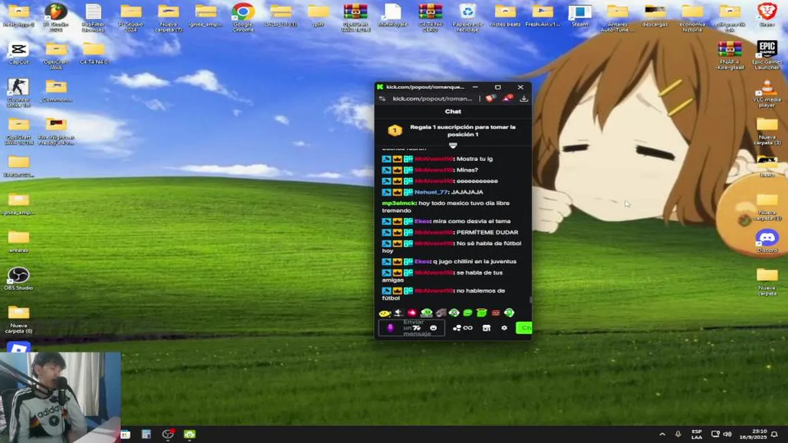
Task: Click the Brave rewards triangle icon
Action: 507,98
